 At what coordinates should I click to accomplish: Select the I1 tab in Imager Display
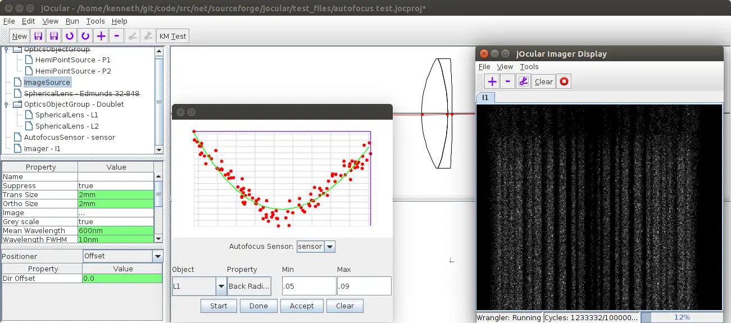pyautogui.click(x=485, y=98)
